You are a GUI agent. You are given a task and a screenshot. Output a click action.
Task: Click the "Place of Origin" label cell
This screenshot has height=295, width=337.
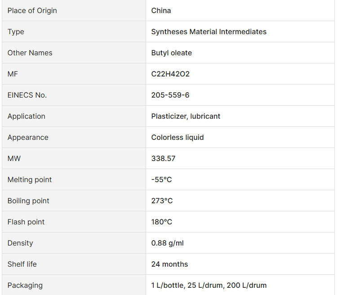pos(32,10)
